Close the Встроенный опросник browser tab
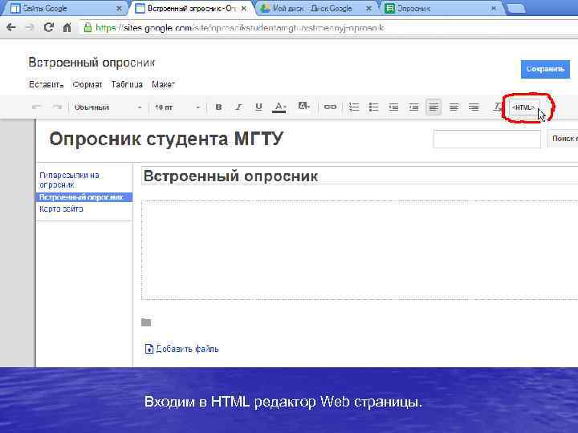 click(x=244, y=9)
